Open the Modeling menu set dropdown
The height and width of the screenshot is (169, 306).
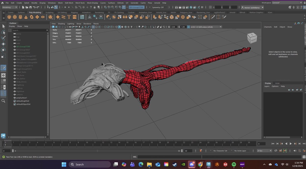tap(10, 7)
